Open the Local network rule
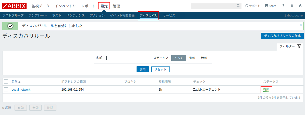This screenshot has height=115, width=305. tap(21, 89)
